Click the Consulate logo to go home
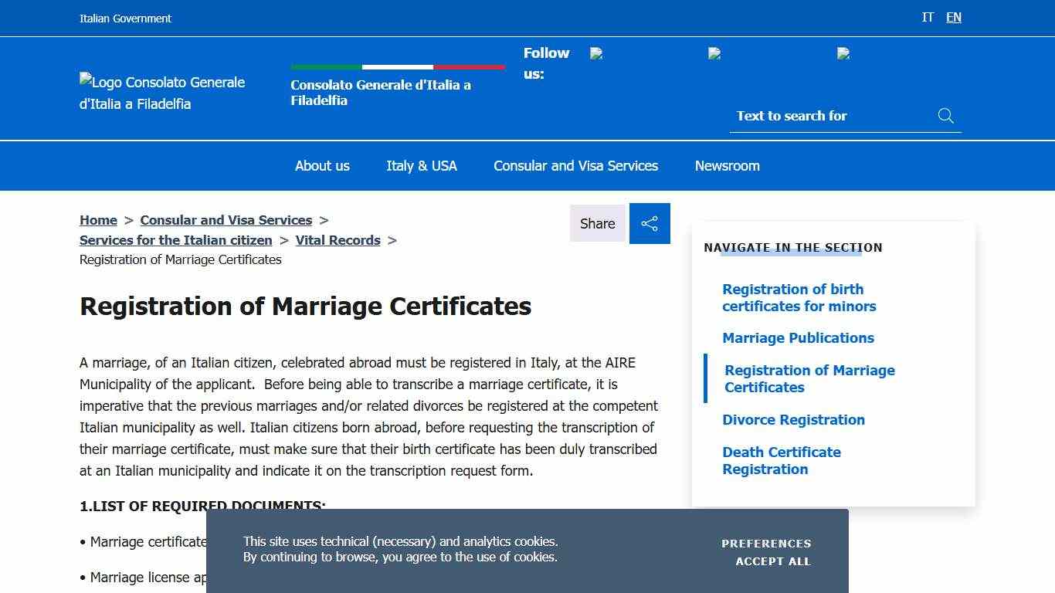The image size is (1055, 593). tap(161, 93)
